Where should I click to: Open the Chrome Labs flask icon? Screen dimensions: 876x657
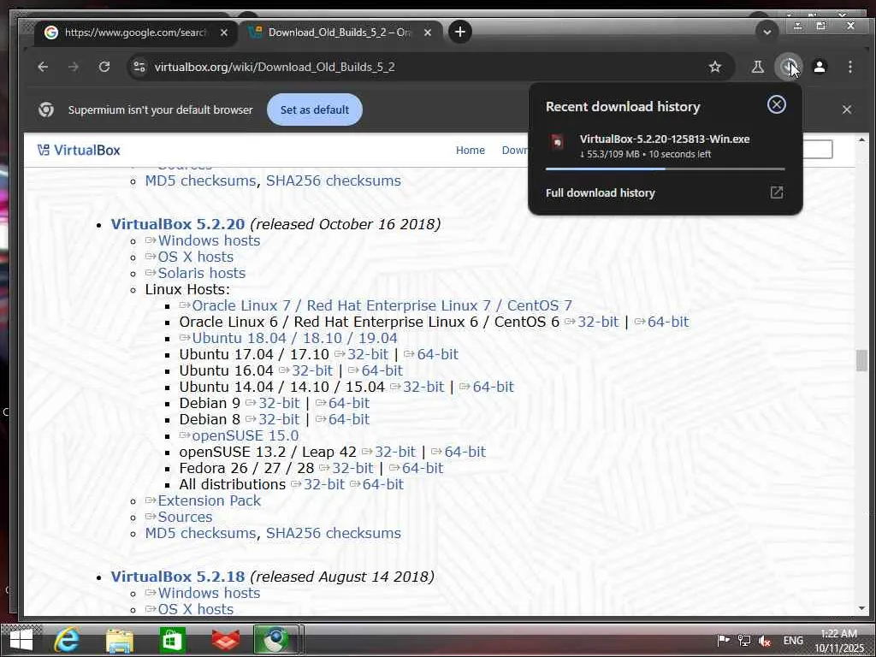(758, 67)
